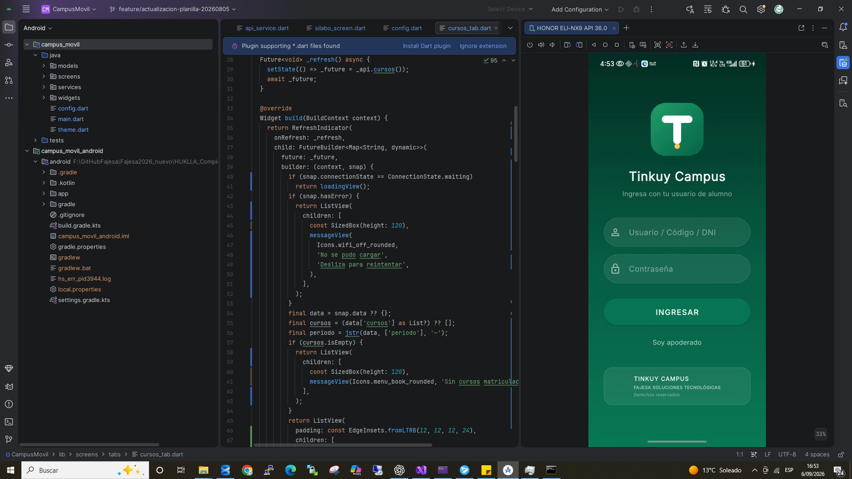Open main.dart in project tree
The image size is (852, 479).
point(71,119)
